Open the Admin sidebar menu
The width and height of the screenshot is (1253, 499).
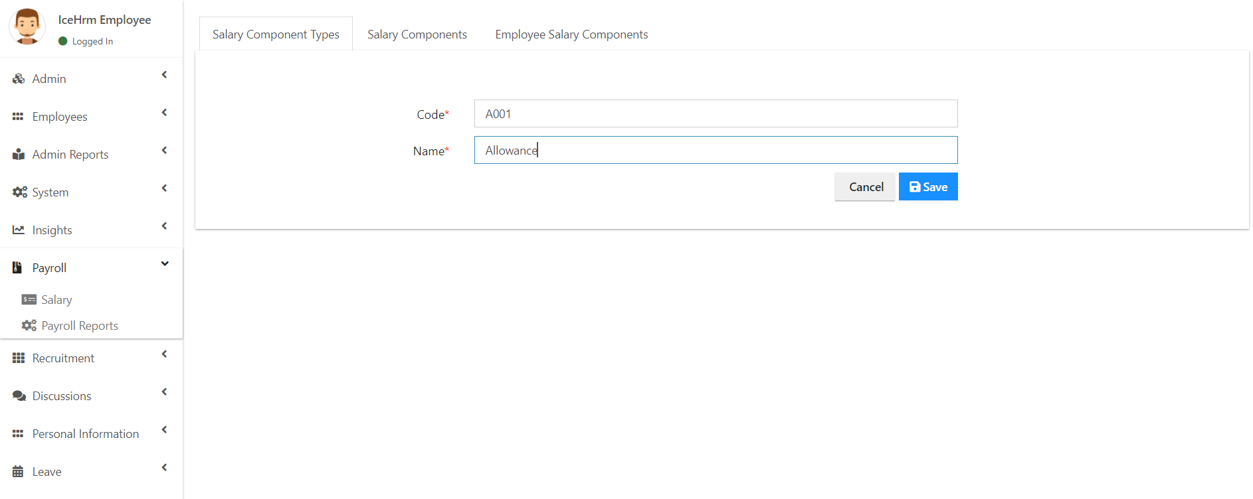(91, 79)
